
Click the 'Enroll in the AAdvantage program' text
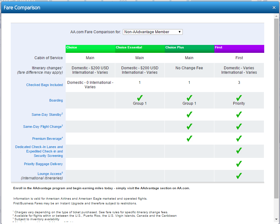click(x=102, y=188)
